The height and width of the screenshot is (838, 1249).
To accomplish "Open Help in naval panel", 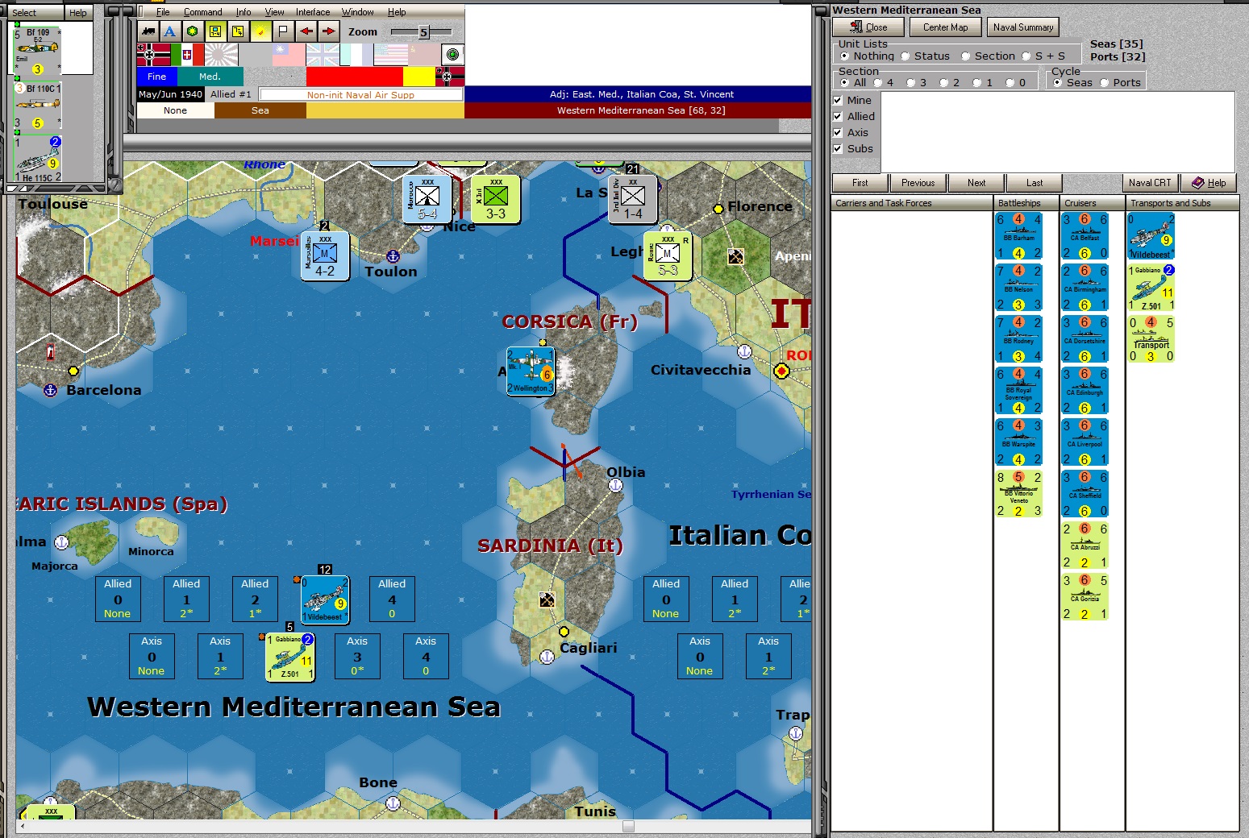I will click(x=1209, y=183).
